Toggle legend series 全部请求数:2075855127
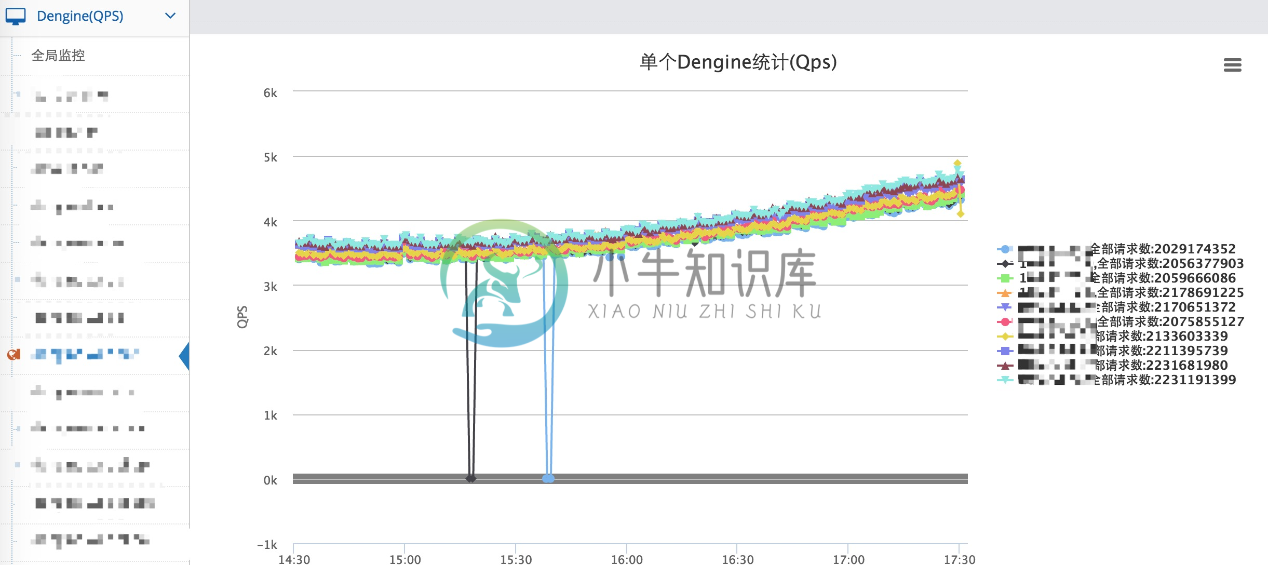This screenshot has height=565, width=1268. click(x=1121, y=321)
